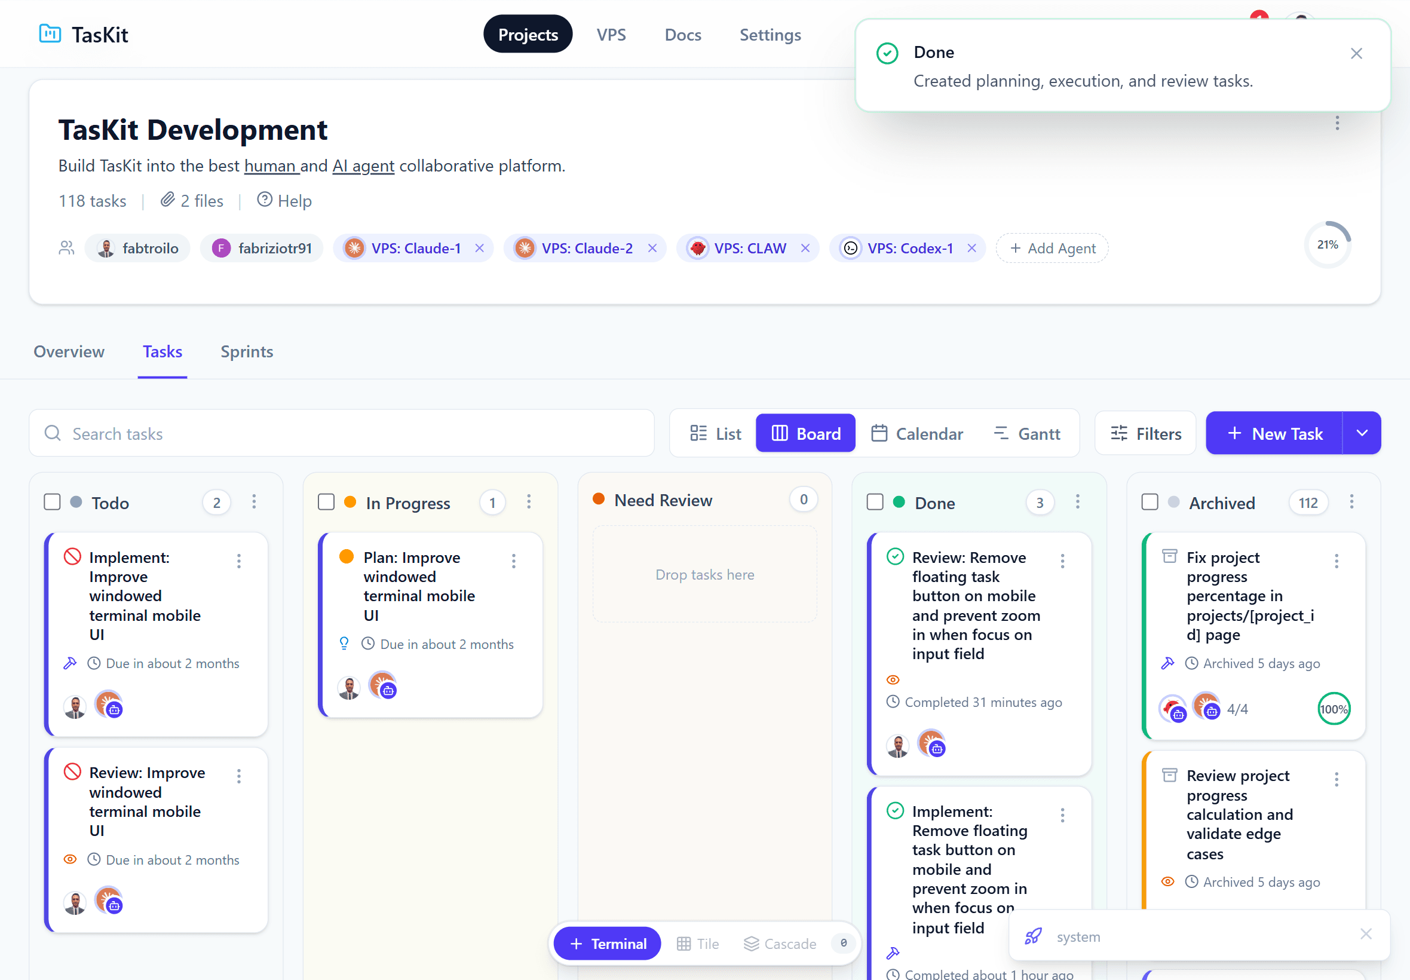
Task: Check the Done column checkbox
Action: coord(875,503)
